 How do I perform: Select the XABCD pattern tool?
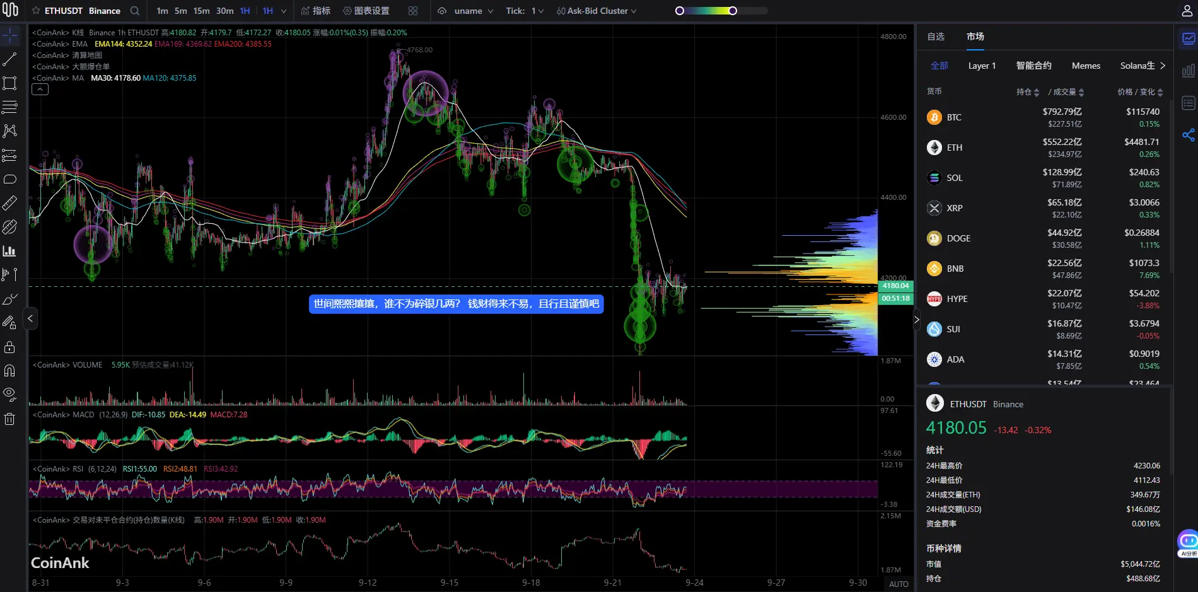coord(10,131)
